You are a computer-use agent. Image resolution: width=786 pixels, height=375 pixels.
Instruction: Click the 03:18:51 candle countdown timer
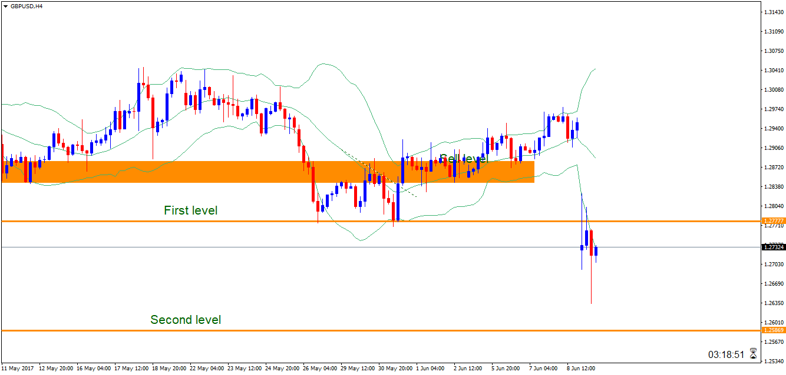[726, 355]
